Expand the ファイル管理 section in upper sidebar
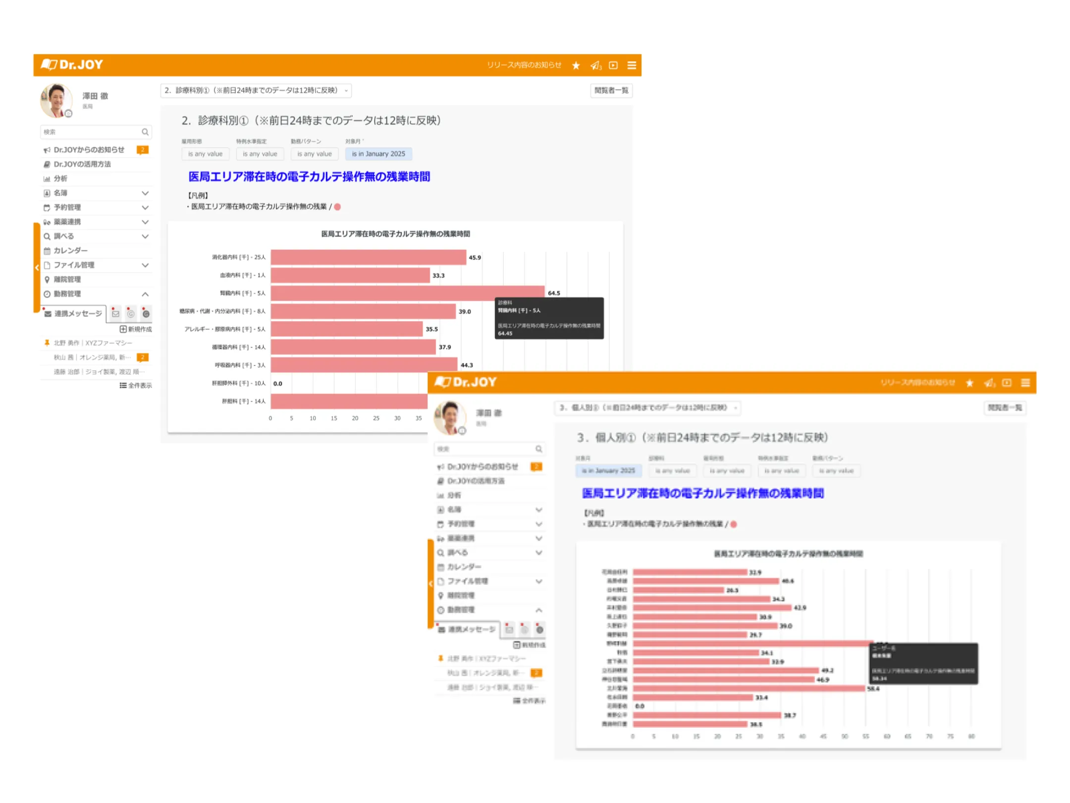Screen dimensions: 1070x803 coord(145,265)
